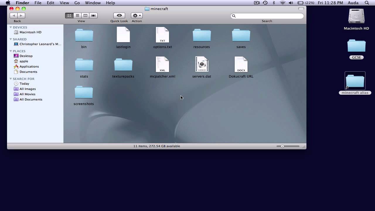Click the Back navigation button

click(x=13, y=15)
